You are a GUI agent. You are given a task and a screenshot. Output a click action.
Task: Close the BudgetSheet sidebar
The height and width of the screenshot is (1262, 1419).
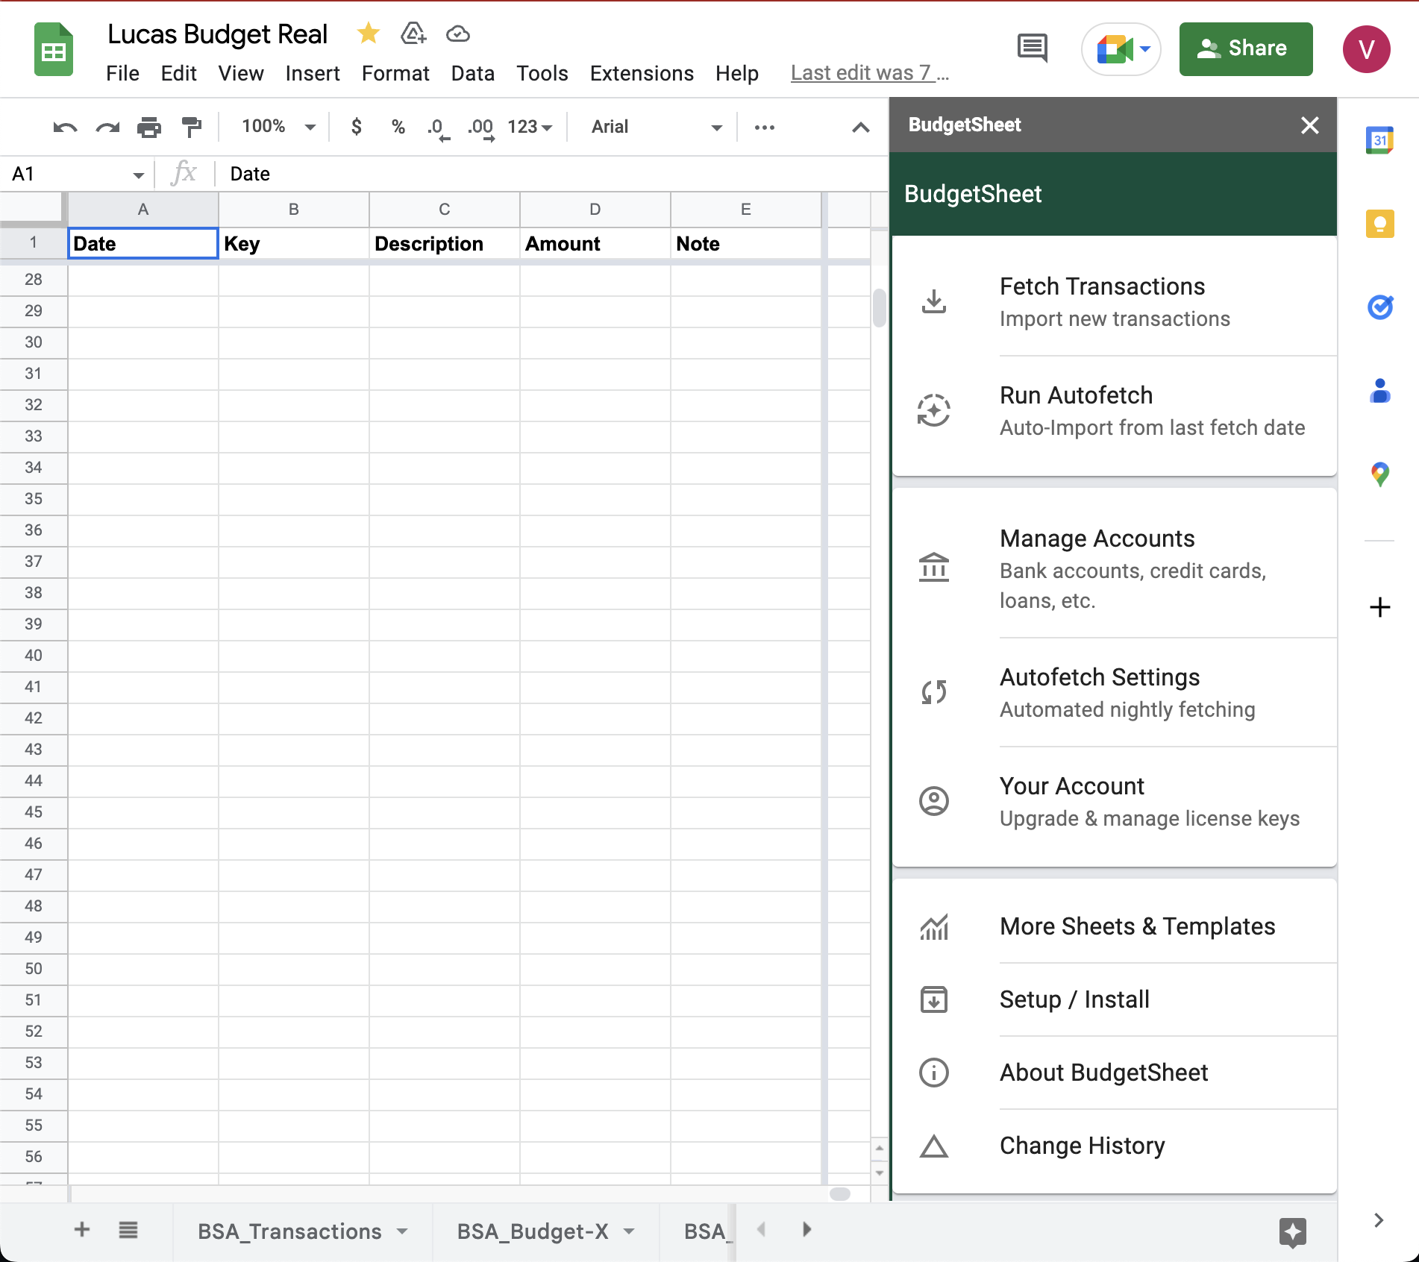[x=1310, y=125]
